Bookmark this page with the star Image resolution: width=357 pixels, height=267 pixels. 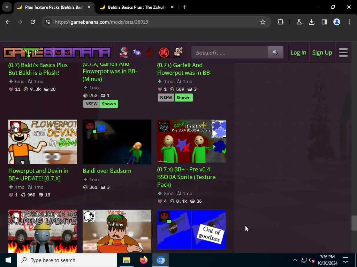[x=263, y=22]
